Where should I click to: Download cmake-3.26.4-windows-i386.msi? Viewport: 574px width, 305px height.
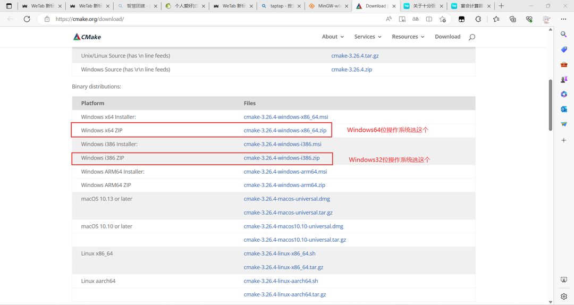point(282,144)
